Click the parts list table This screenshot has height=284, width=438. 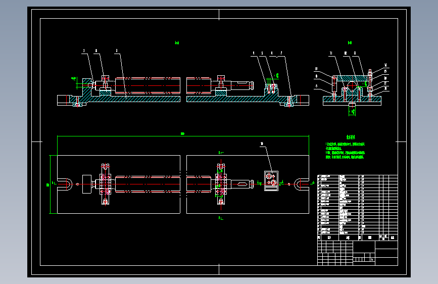coord(358,208)
